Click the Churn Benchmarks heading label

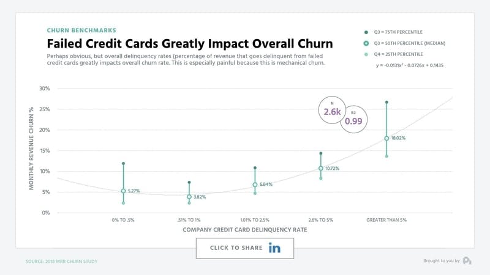click(81, 29)
